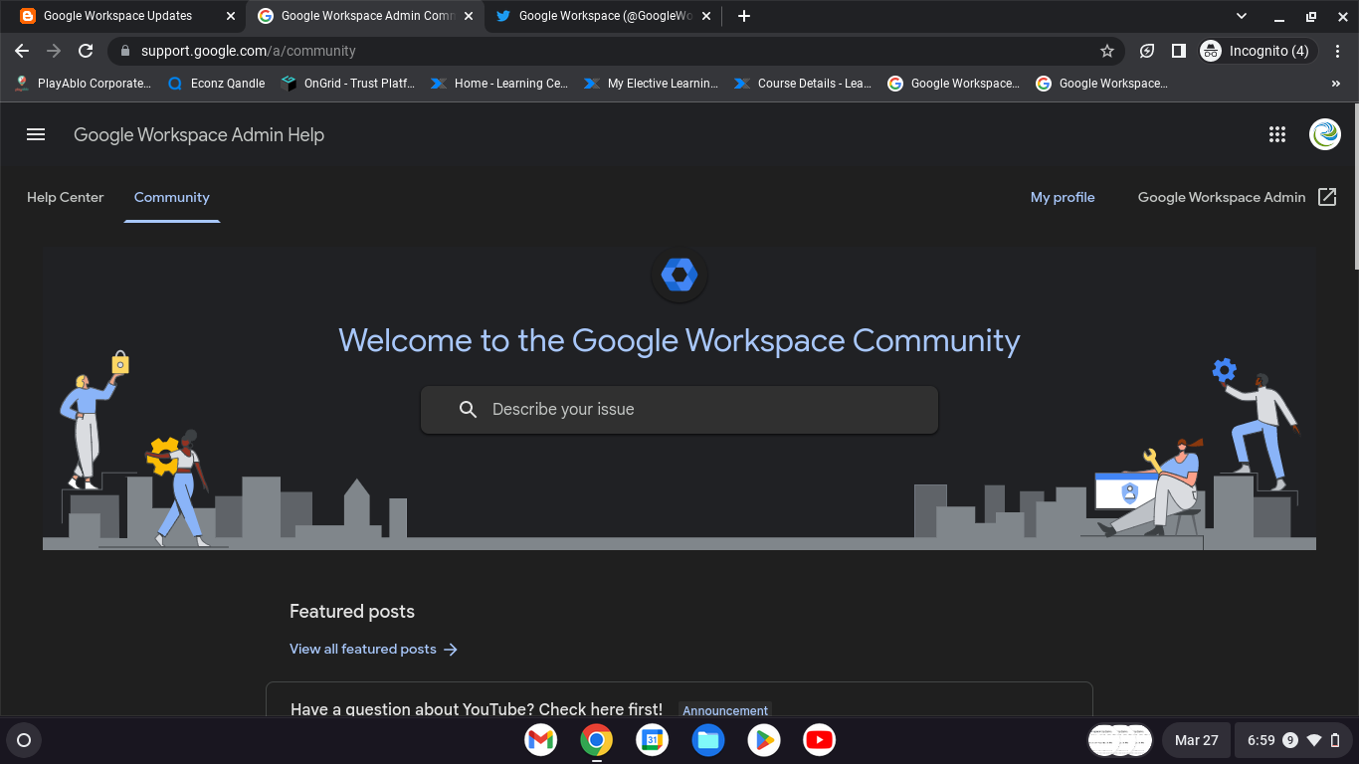Click the extension icon beside the bookmark star
This screenshot has height=764, width=1359.
click(1147, 51)
